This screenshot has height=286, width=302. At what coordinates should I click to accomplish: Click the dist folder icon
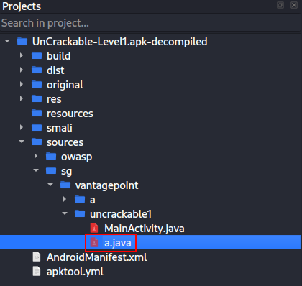coord(37,70)
